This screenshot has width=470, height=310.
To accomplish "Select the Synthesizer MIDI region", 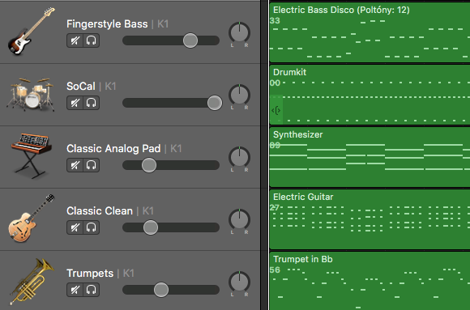I will [x=370, y=157].
